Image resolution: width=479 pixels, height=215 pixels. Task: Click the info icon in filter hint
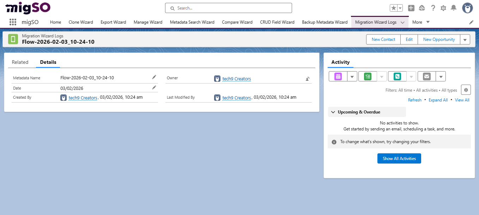tap(334, 142)
